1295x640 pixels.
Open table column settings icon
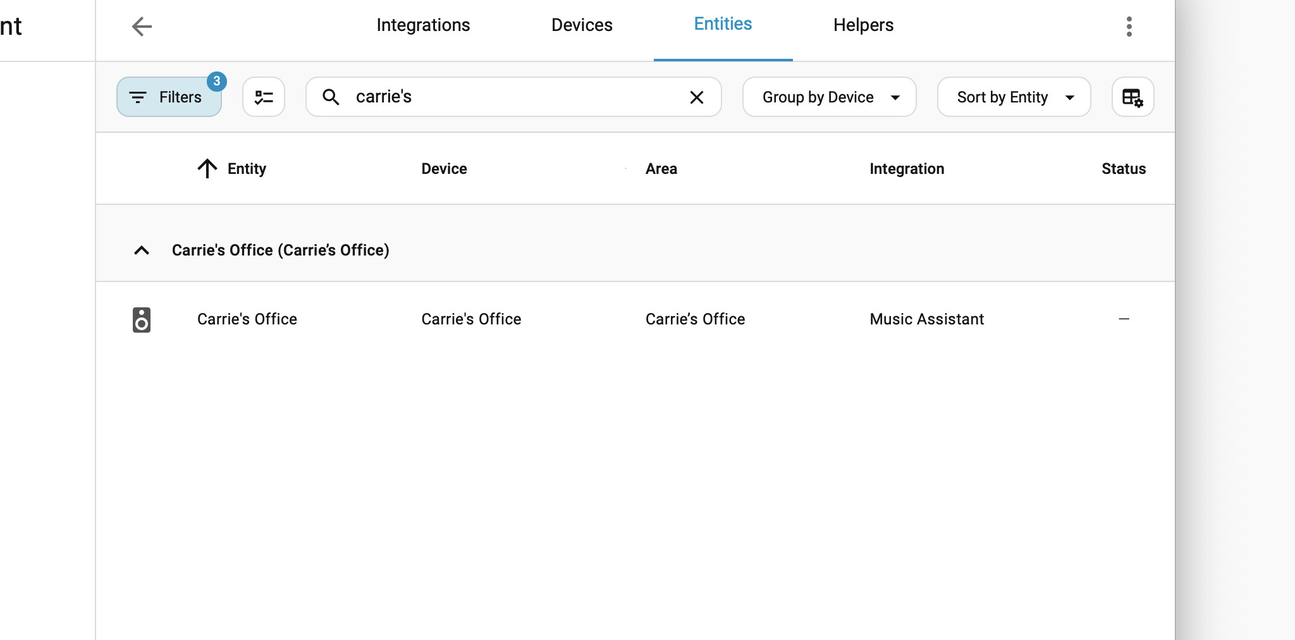point(1132,97)
